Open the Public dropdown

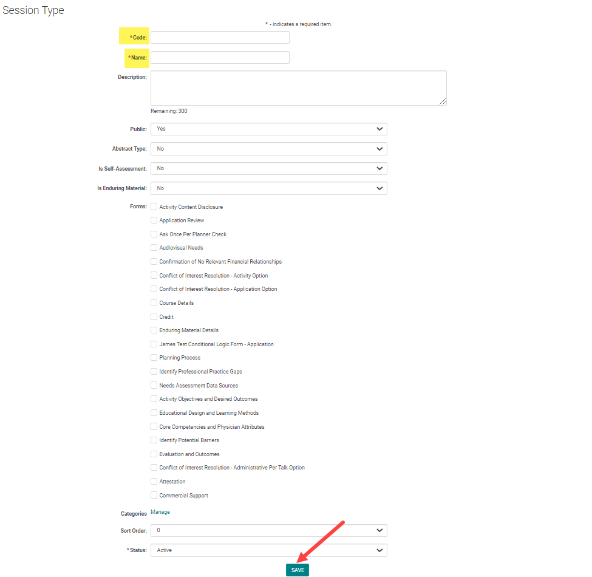click(268, 129)
